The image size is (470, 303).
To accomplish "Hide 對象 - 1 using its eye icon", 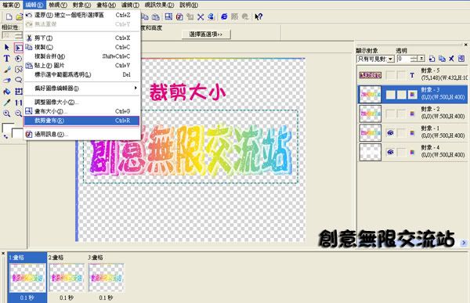I will click(x=390, y=133).
